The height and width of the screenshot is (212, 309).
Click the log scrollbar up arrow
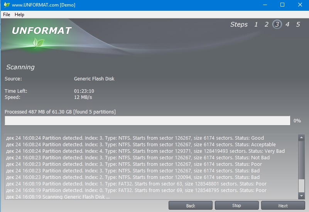(x=301, y=138)
